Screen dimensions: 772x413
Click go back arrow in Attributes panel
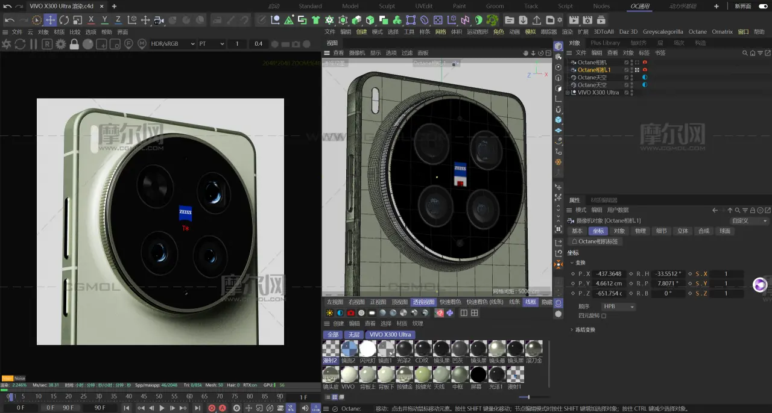click(x=715, y=210)
